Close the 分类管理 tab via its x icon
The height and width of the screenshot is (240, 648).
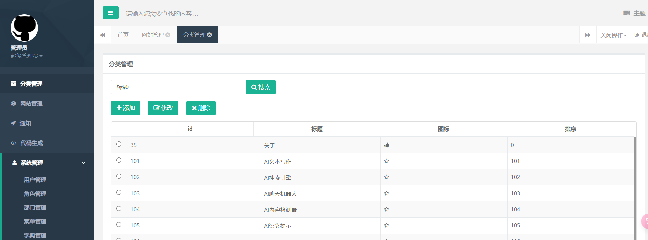[210, 35]
